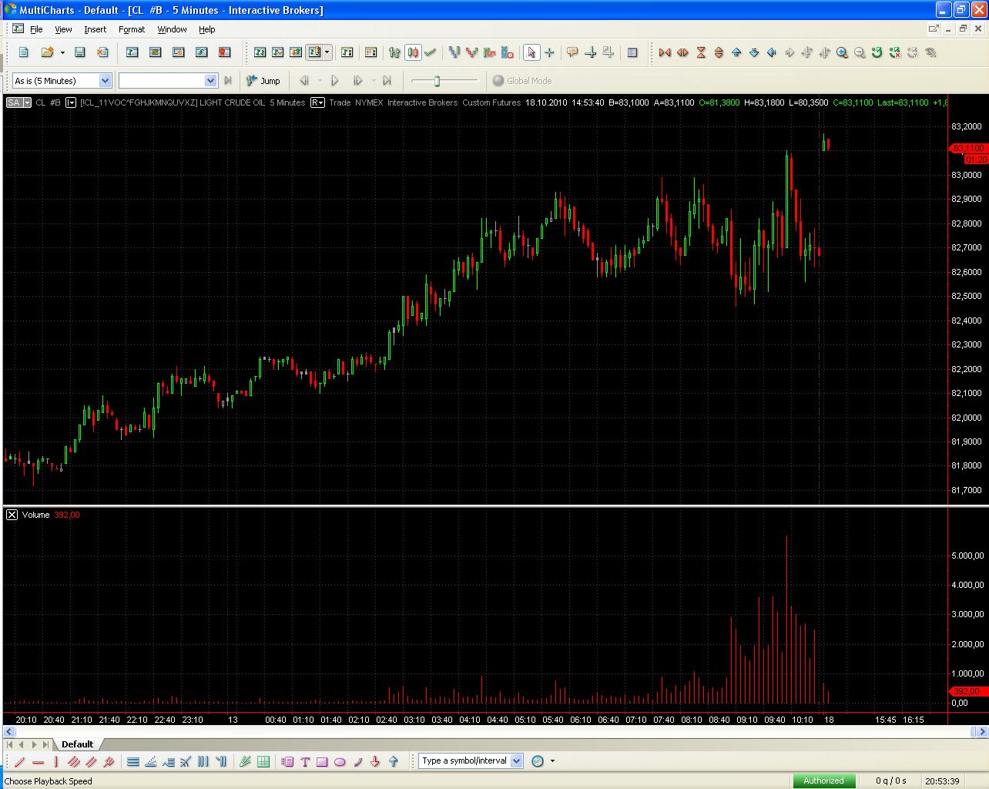Click the first-tab navigation arrow beside Default
Viewport: 989px width, 789px height.
pos(9,744)
